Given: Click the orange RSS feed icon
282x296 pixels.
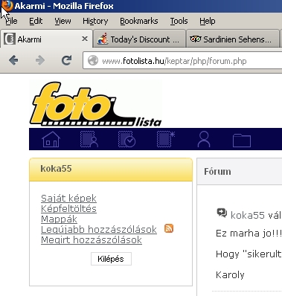Looking at the screenshot, I should [169, 228].
